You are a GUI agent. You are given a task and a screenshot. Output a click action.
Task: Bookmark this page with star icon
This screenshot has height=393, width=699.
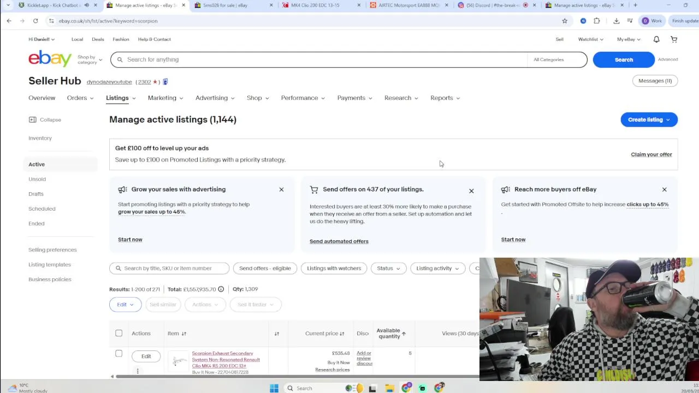point(565,21)
